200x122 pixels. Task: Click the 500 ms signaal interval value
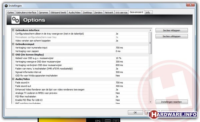[x=119, y=72]
